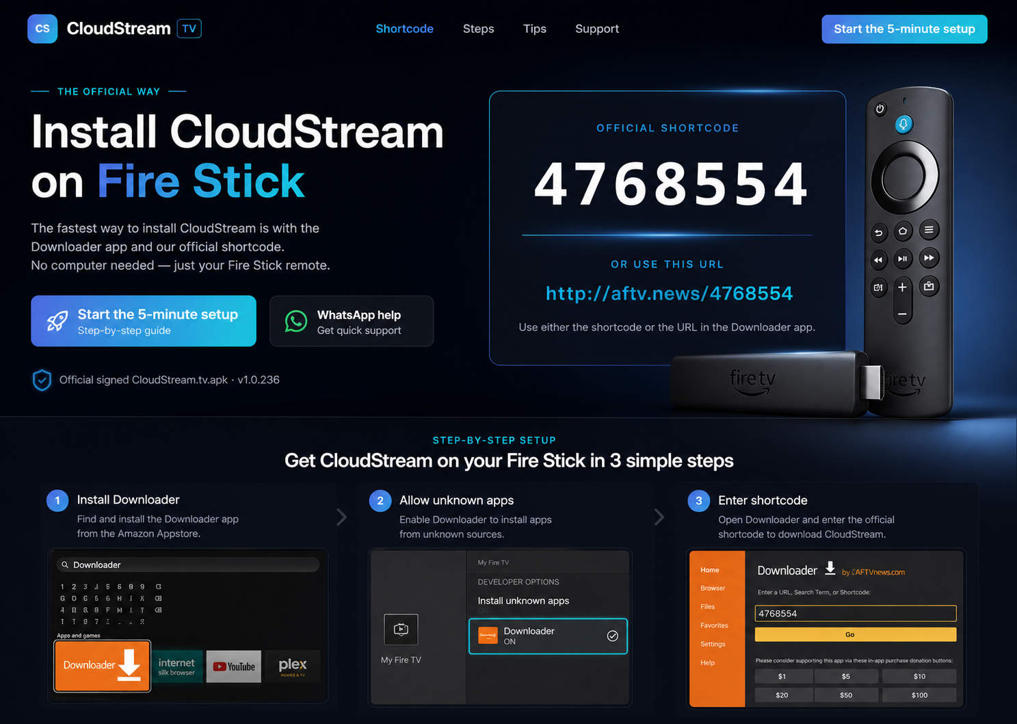1017x724 pixels.
Task: Click the $100 donation button
Action: pyautogui.click(x=919, y=695)
